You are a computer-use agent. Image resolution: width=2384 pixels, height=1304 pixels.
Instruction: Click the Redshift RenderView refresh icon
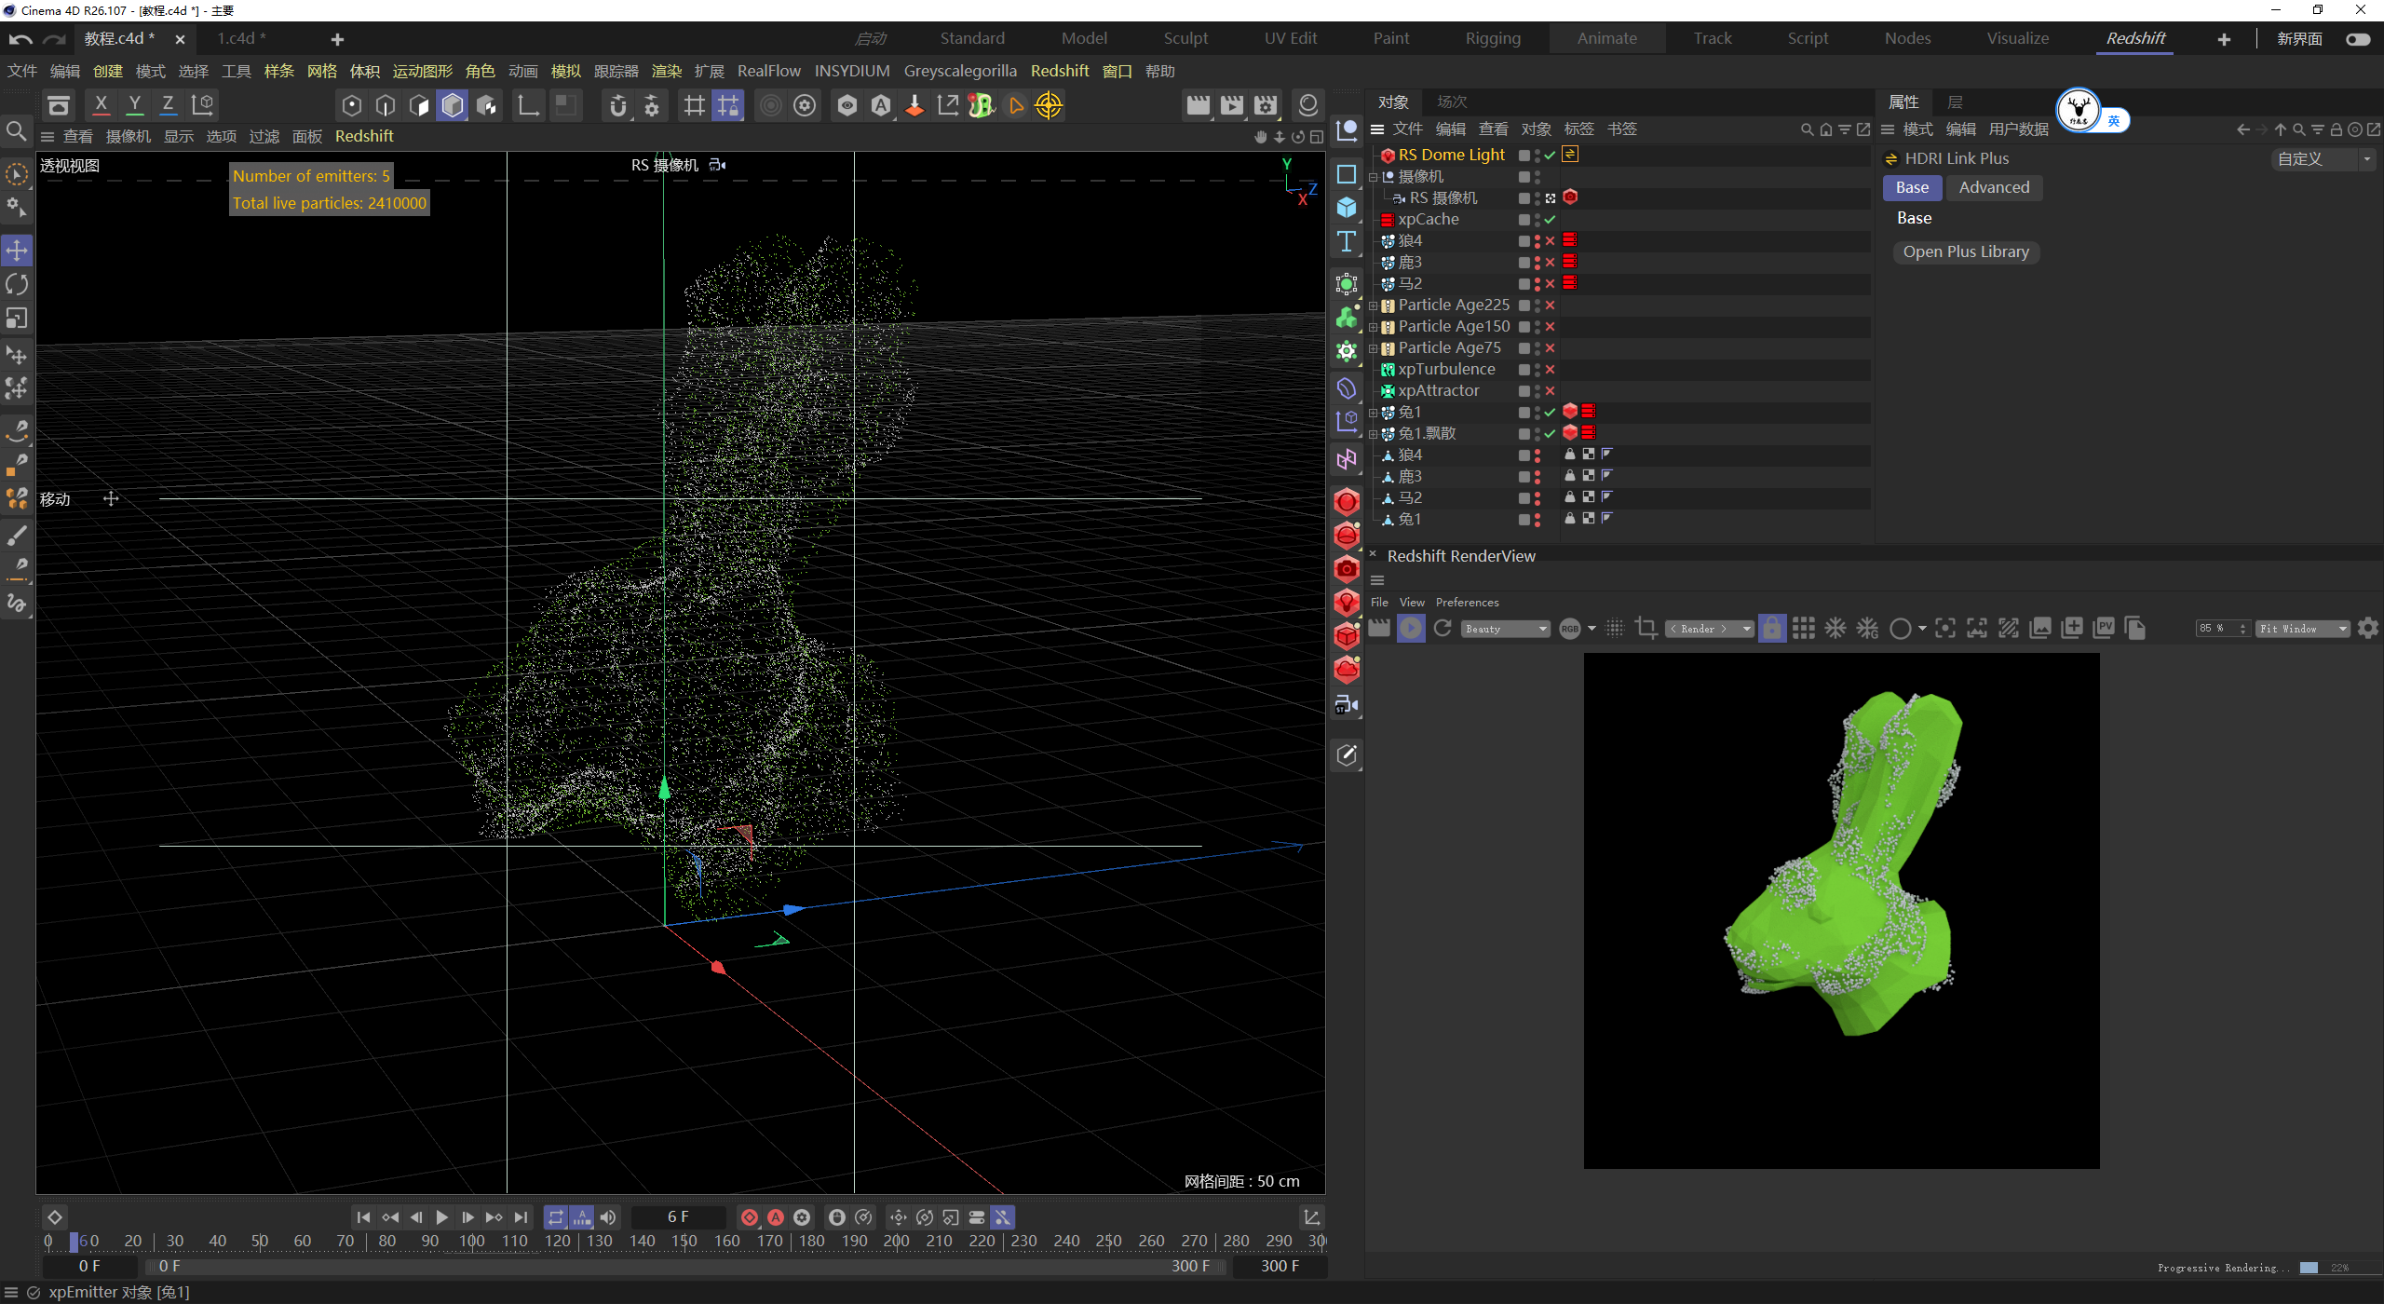(1443, 629)
